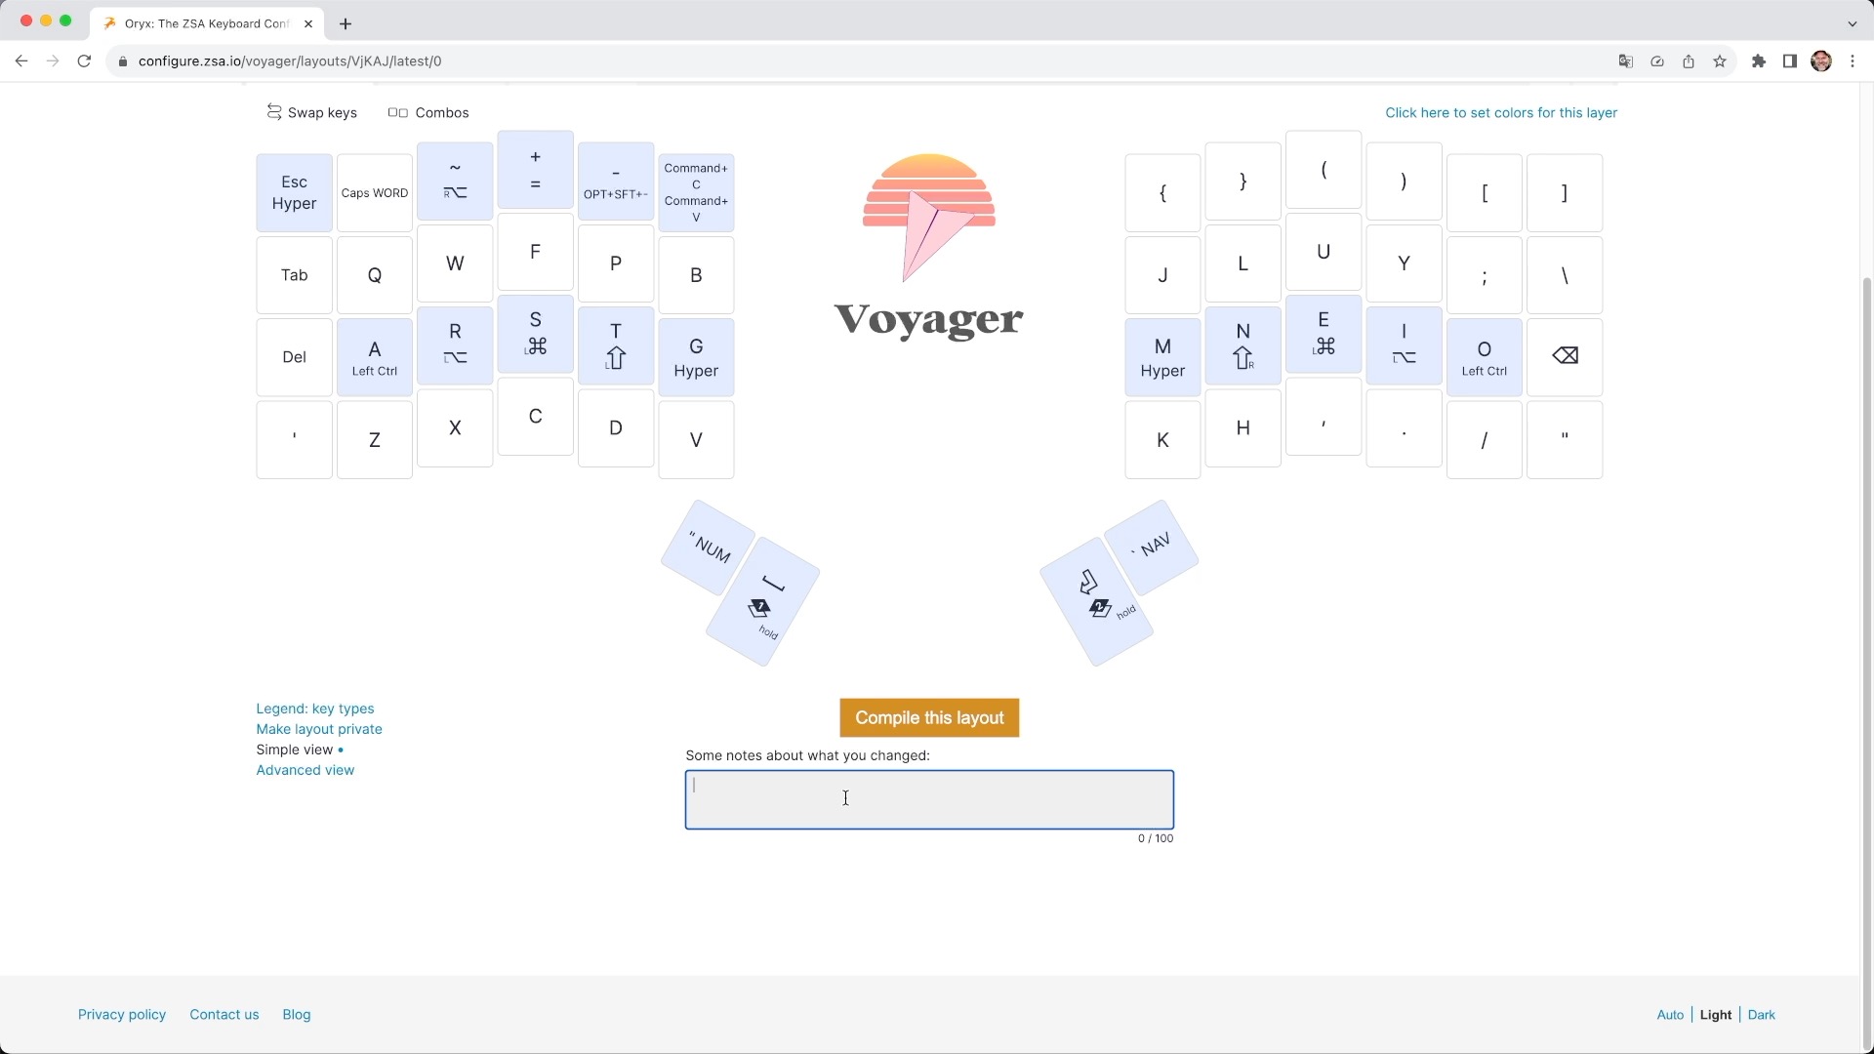Open the tab search dropdown
The height and width of the screenshot is (1054, 1874).
[1853, 23]
